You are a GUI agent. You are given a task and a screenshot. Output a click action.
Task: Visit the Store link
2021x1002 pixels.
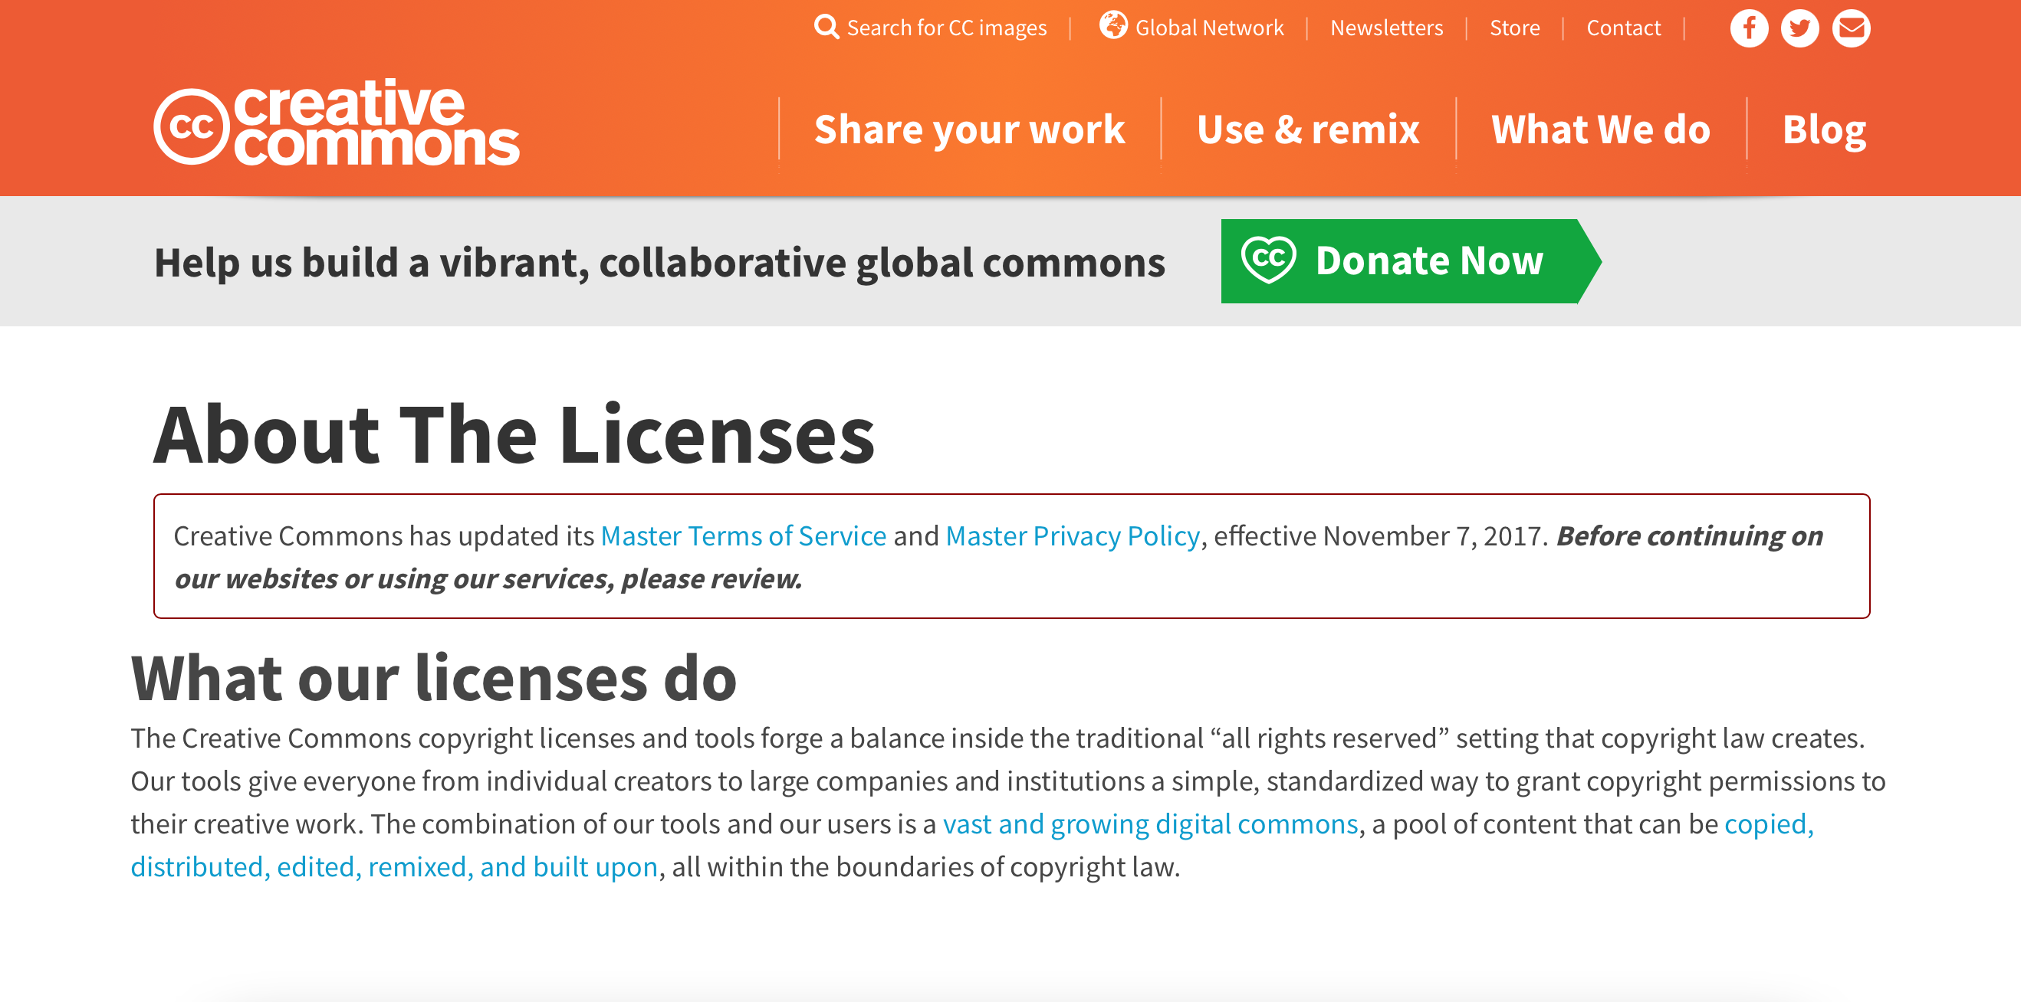1514,28
